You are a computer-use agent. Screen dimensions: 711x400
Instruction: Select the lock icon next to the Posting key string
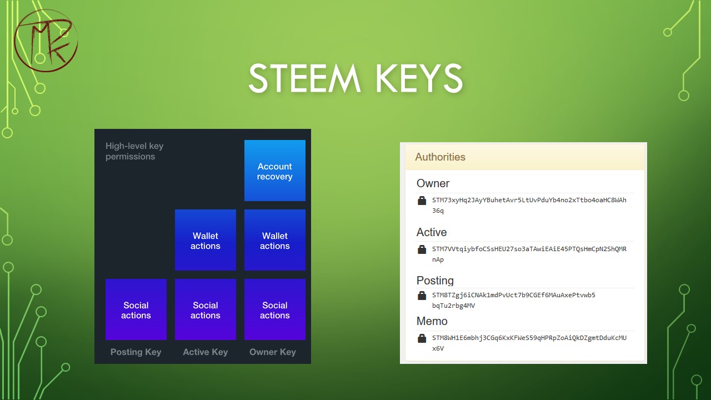[422, 296]
